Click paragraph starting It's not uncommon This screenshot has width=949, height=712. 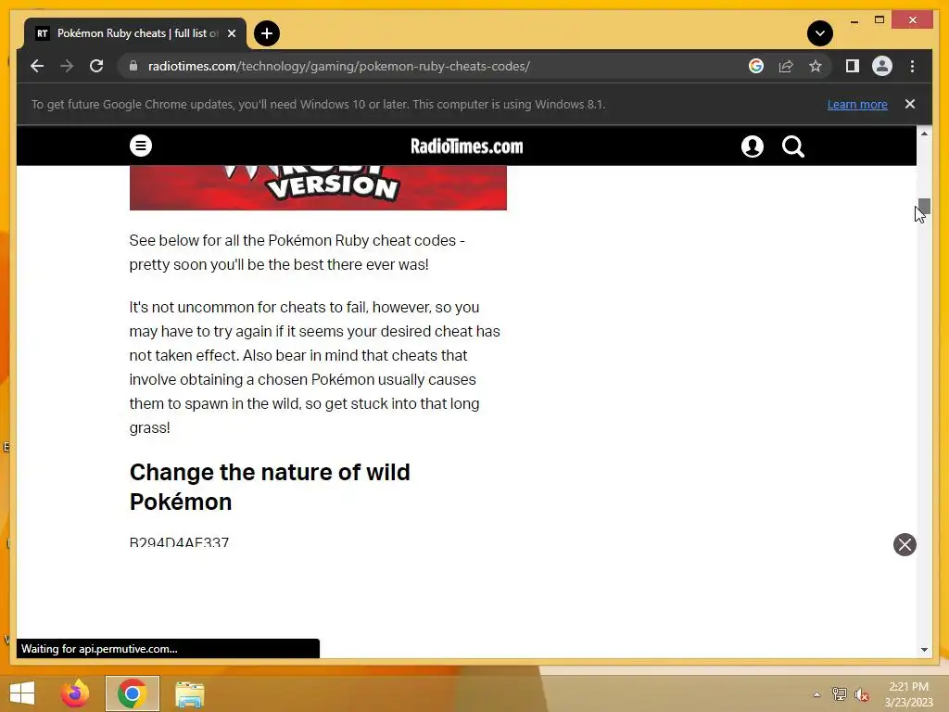click(x=315, y=367)
